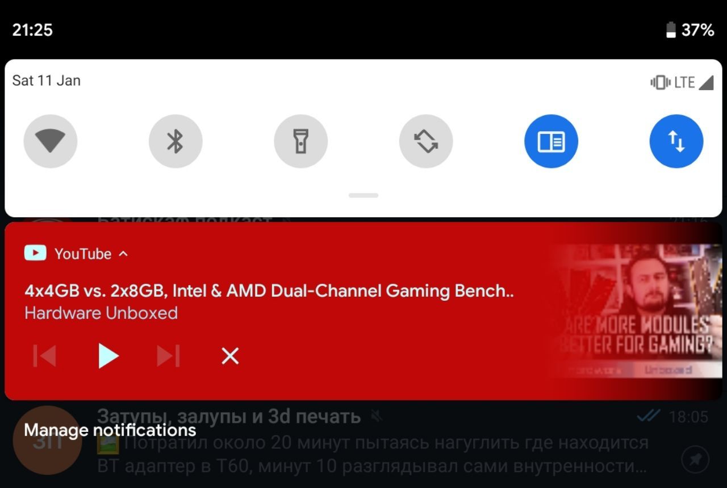This screenshot has width=727, height=488.
Task: Tap the Hardware Unboxed channel name
Action: (x=101, y=313)
